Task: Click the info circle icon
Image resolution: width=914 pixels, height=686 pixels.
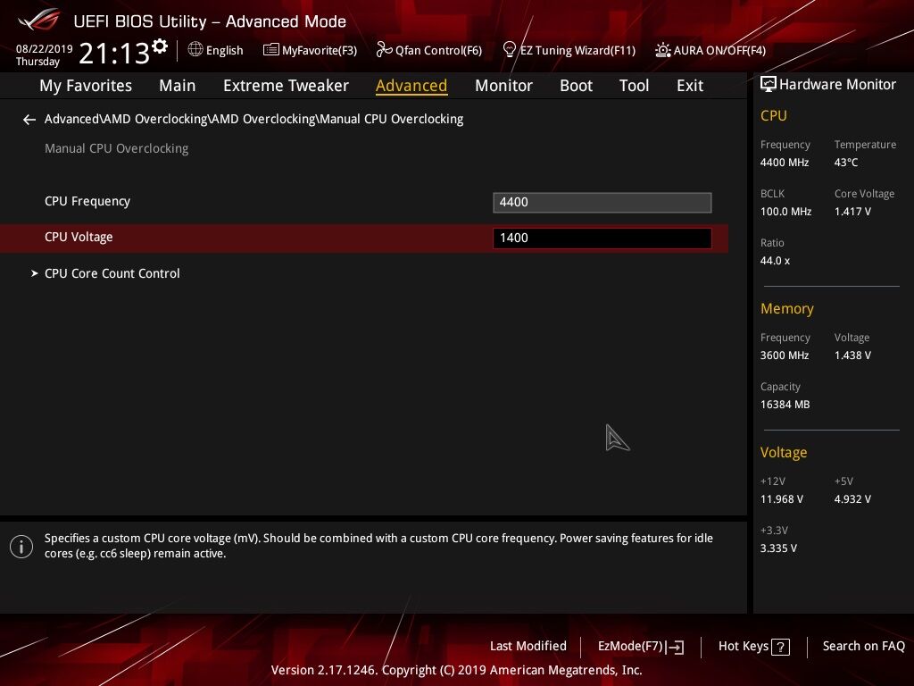Action: point(21,547)
